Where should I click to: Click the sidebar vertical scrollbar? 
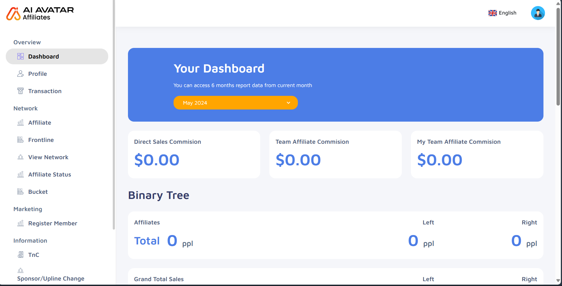point(114,115)
